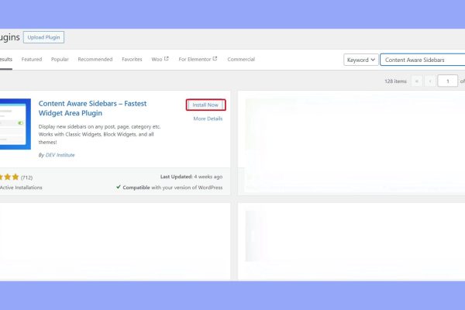Install the Content Aware Sidebars plugin

coord(205,105)
